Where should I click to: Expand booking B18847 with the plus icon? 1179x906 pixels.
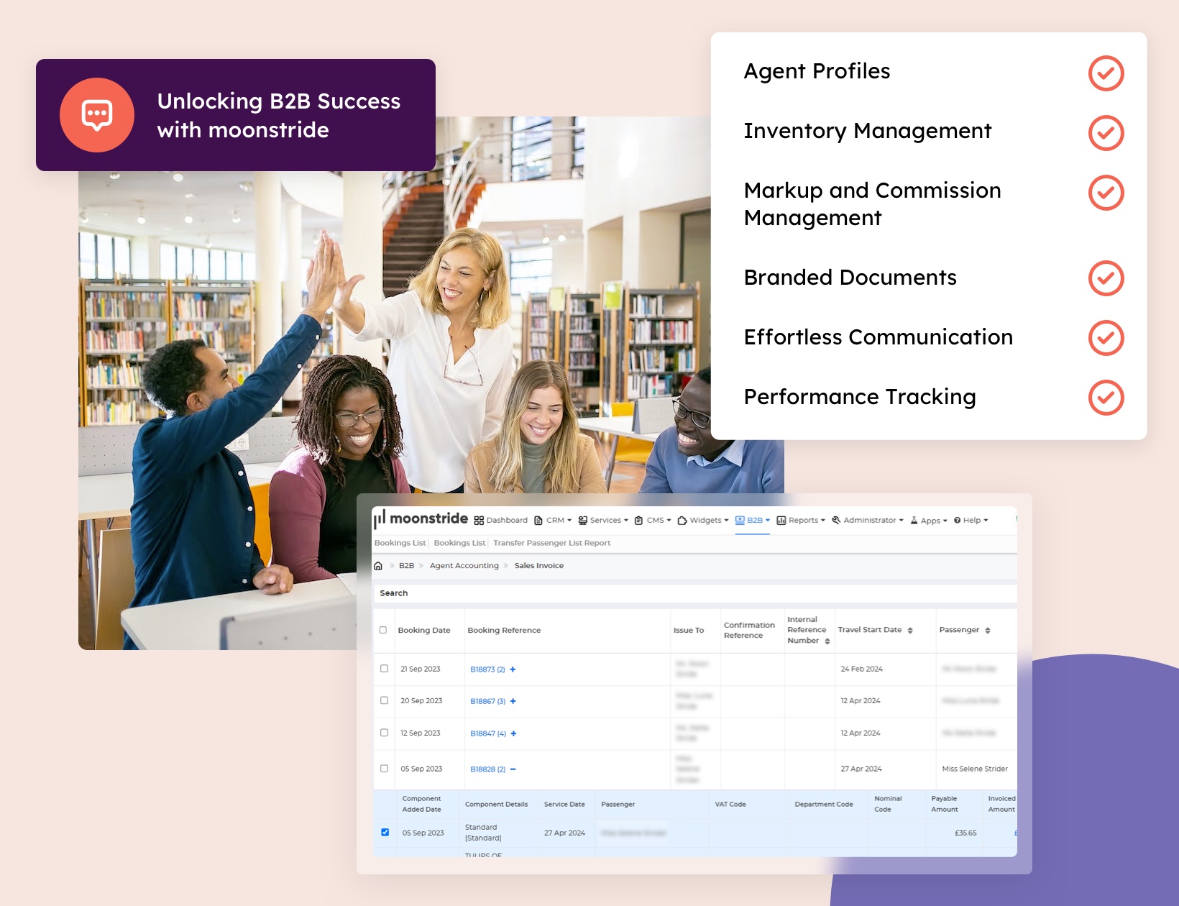coord(513,733)
